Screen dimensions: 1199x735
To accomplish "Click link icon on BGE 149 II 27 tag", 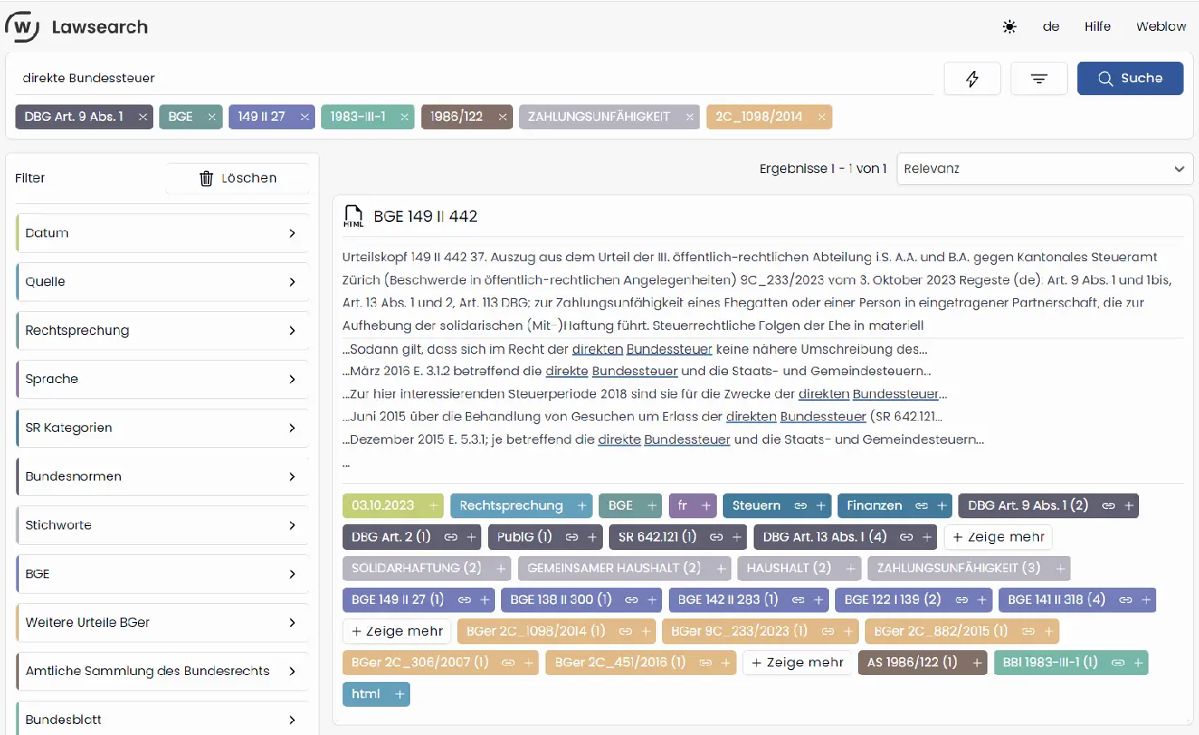I will tap(463, 600).
